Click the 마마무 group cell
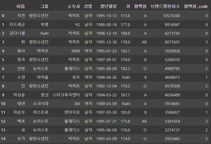 (43, 51)
